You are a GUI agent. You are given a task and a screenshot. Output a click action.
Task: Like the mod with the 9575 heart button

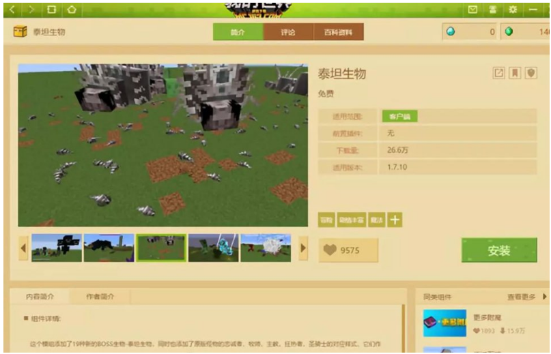[348, 250]
